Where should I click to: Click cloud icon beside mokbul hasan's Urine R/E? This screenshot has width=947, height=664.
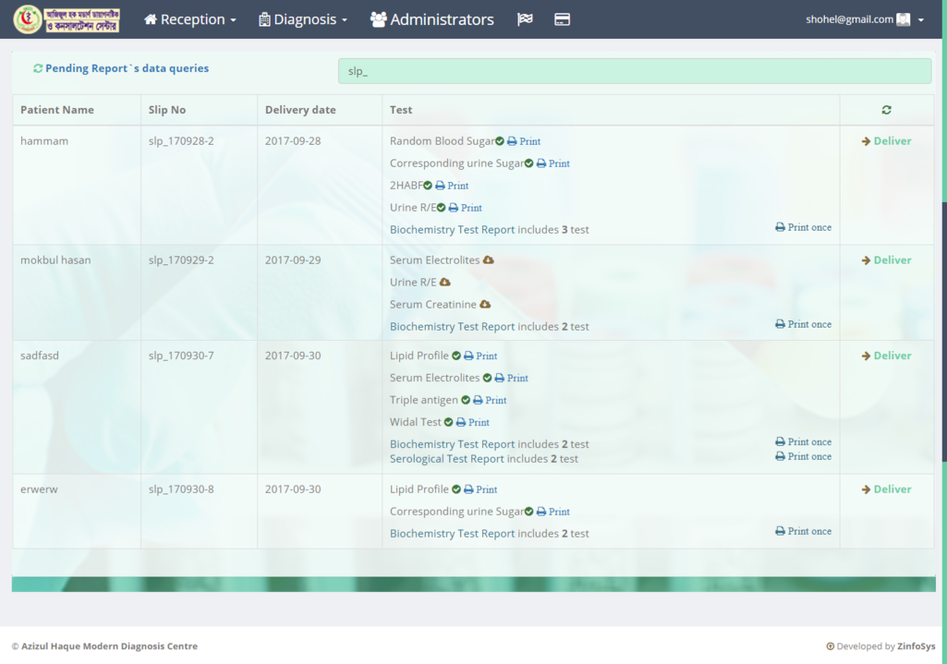click(444, 283)
